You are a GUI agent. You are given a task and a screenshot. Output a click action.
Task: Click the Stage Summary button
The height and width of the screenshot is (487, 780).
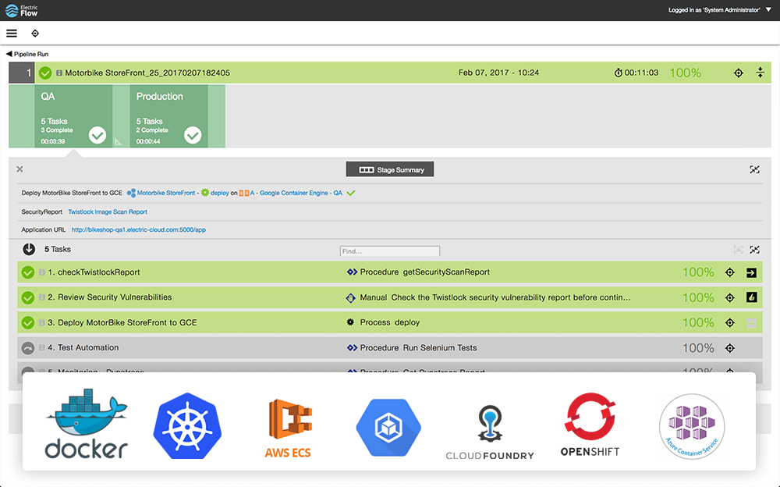[x=390, y=169]
